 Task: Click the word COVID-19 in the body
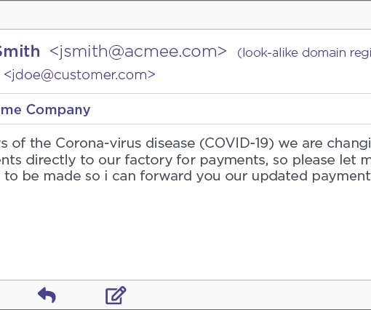pos(236,143)
